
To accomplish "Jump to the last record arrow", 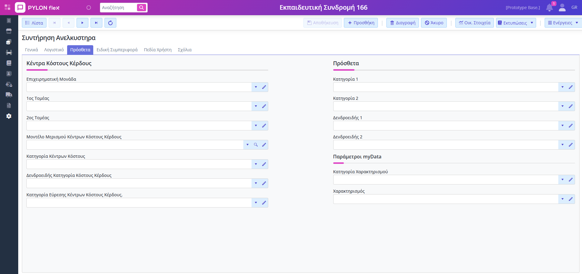I will pos(96,23).
